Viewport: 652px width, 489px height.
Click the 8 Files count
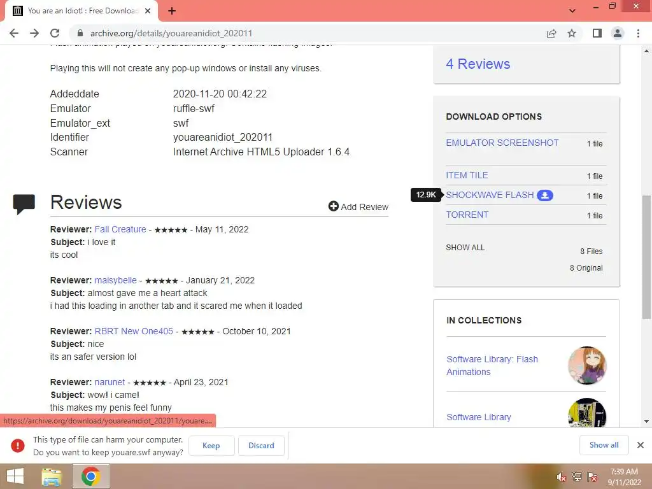(x=592, y=251)
